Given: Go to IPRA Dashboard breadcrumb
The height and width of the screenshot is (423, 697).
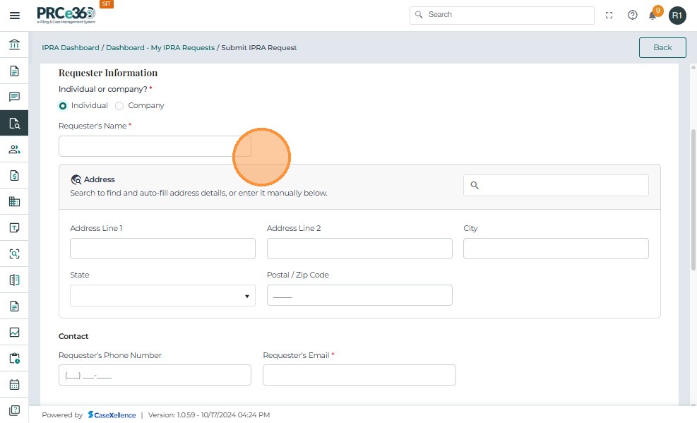Looking at the screenshot, I should click(70, 48).
